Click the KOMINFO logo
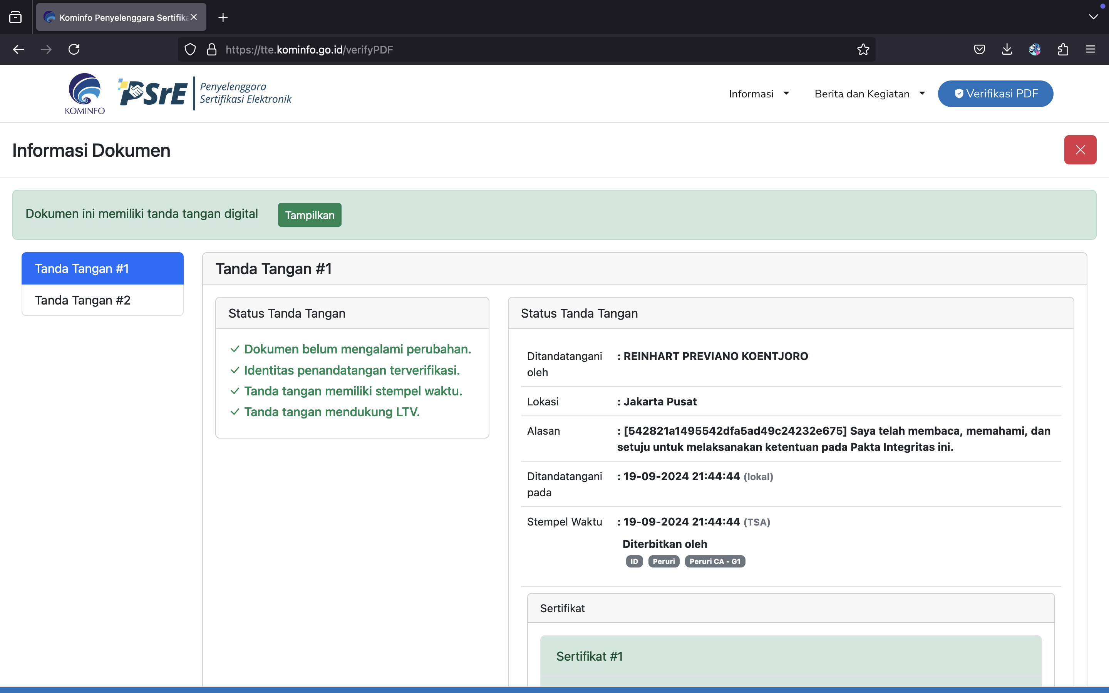Image resolution: width=1109 pixels, height=693 pixels. point(85,94)
